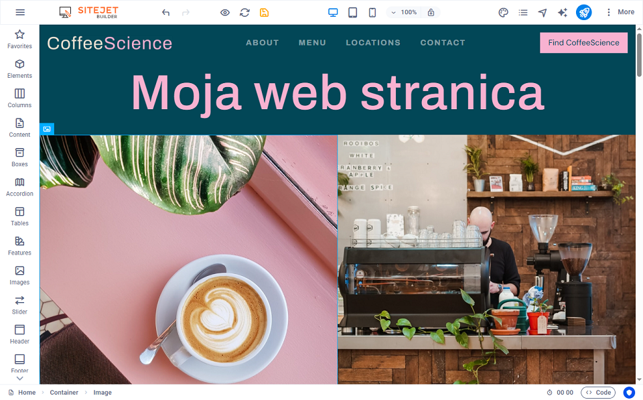Click the Find CoffeeScience button
The width and height of the screenshot is (643, 400).
583,43
